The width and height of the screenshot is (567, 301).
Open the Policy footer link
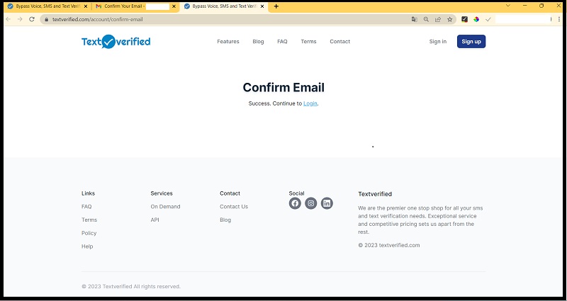(x=89, y=233)
